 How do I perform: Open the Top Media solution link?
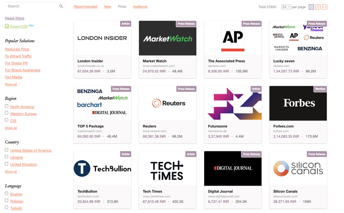(13, 77)
